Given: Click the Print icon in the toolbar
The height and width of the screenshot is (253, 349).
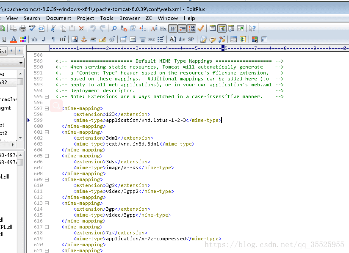Looking at the screenshot, I should (x=23, y=28).
